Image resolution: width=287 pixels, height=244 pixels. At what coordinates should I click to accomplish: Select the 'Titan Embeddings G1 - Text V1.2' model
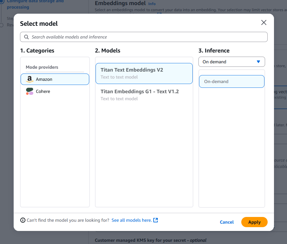(144, 94)
